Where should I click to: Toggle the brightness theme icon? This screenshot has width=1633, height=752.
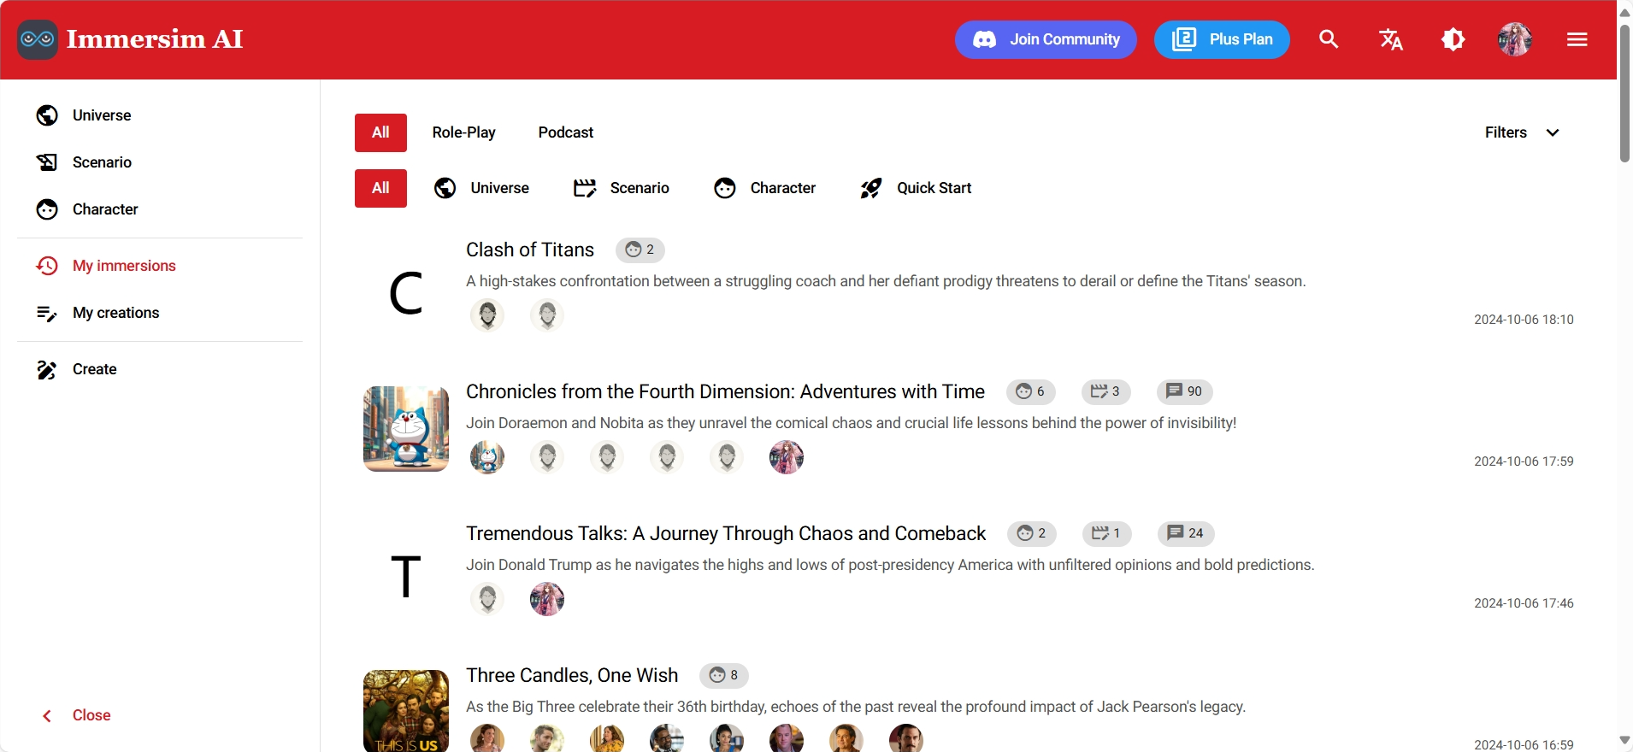point(1453,39)
